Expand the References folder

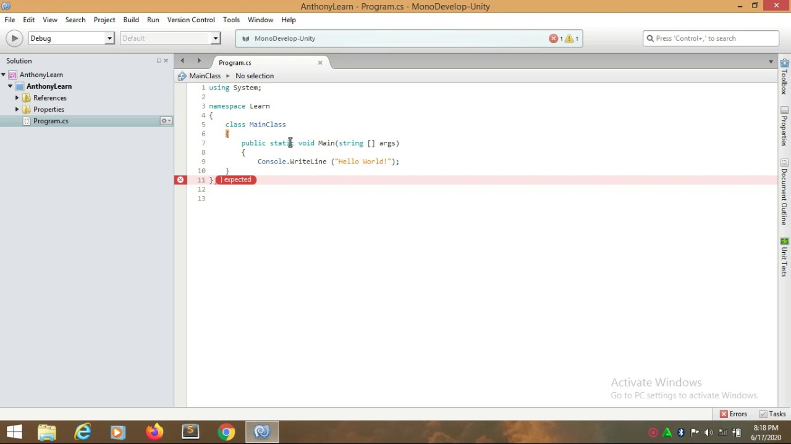pyautogui.click(x=17, y=98)
